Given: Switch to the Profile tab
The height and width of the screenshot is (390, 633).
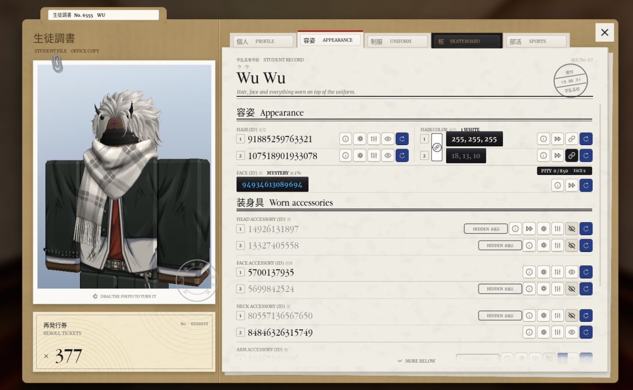Looking at the screenshot, I should (263, 41).
